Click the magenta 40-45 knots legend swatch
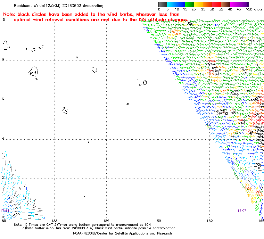264x239 pixels. (x=235, y=4)
